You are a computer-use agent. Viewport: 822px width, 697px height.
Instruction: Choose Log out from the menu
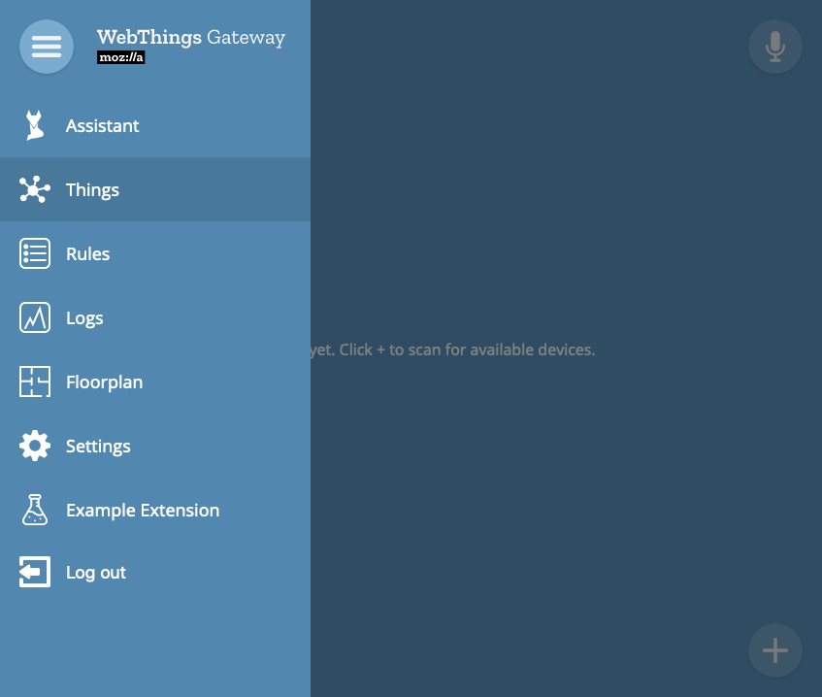coord(155,572)
